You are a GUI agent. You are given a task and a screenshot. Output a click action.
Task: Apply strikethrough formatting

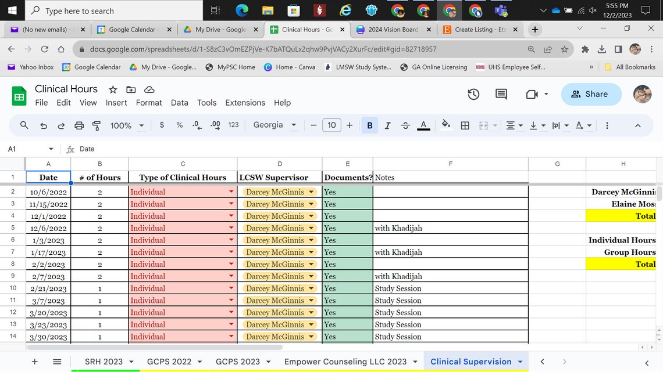[405, 125]
